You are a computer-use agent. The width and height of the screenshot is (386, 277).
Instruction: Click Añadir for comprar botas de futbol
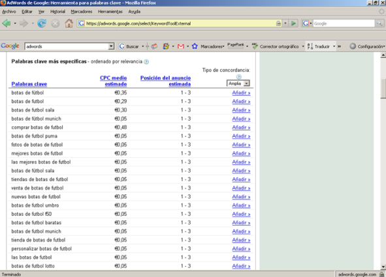tap(241, 128)
